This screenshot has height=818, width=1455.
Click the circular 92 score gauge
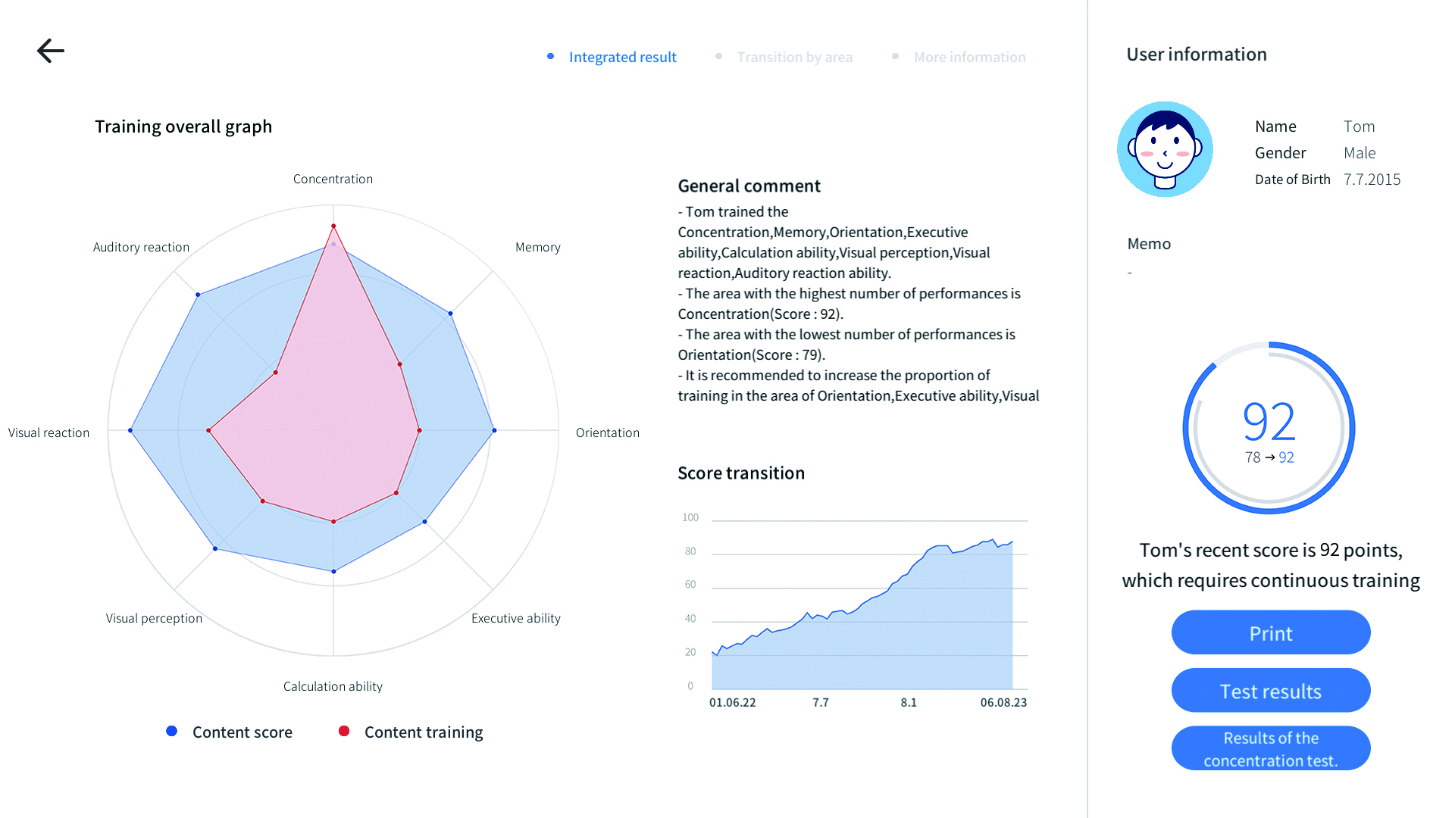pos(1269,428)
